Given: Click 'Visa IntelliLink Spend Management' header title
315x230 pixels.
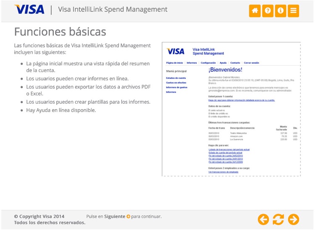Looking at the screenshot, I should point(113,9).
